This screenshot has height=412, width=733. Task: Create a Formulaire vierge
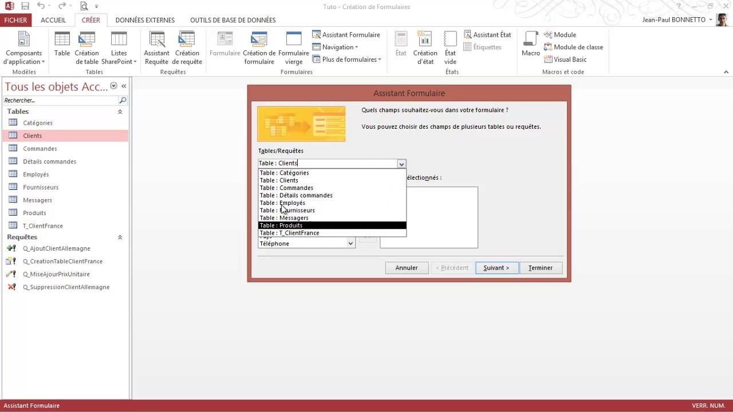coord(294,48)
